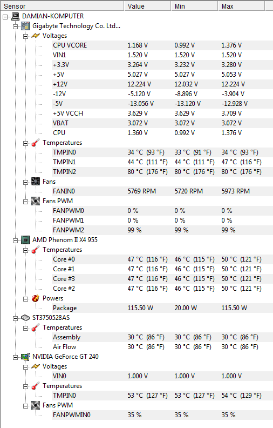273x428 pixels.
Task: Click the DAMIAN-KOMPUTER computer icon
Action: pos(16,16)
